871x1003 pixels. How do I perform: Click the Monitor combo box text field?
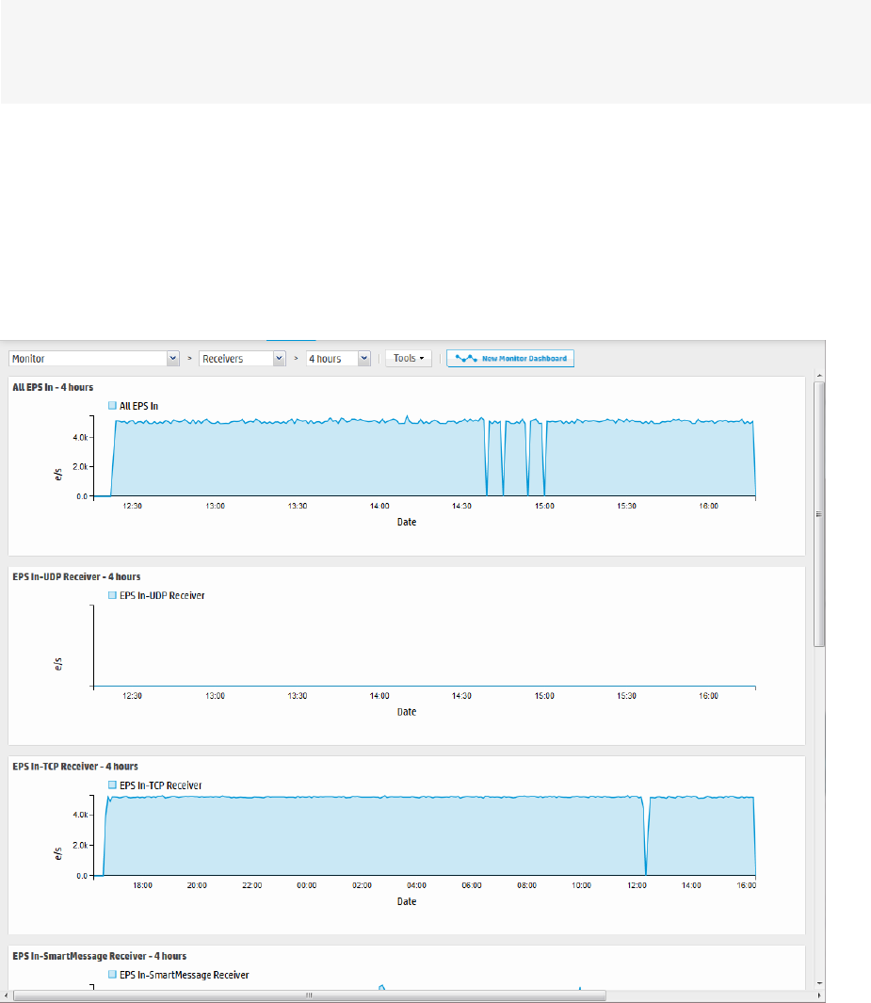89,358
